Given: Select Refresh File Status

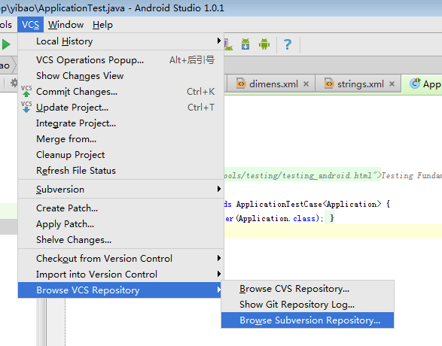Looking at the screenshot, I should [121, 170].
